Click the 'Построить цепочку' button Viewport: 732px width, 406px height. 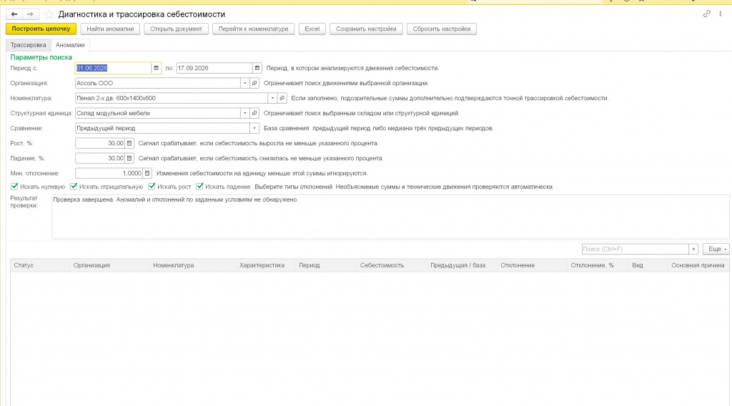41,29
